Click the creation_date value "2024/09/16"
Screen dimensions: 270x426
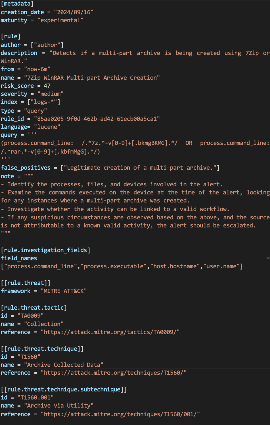point(74,12)
